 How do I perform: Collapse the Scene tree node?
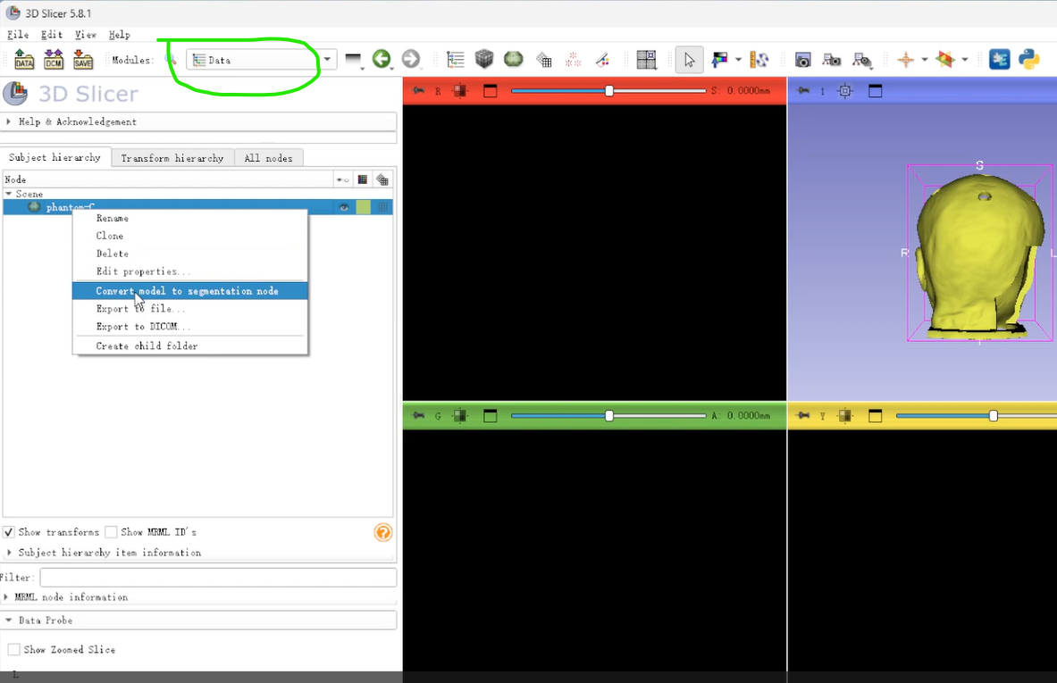8,194
